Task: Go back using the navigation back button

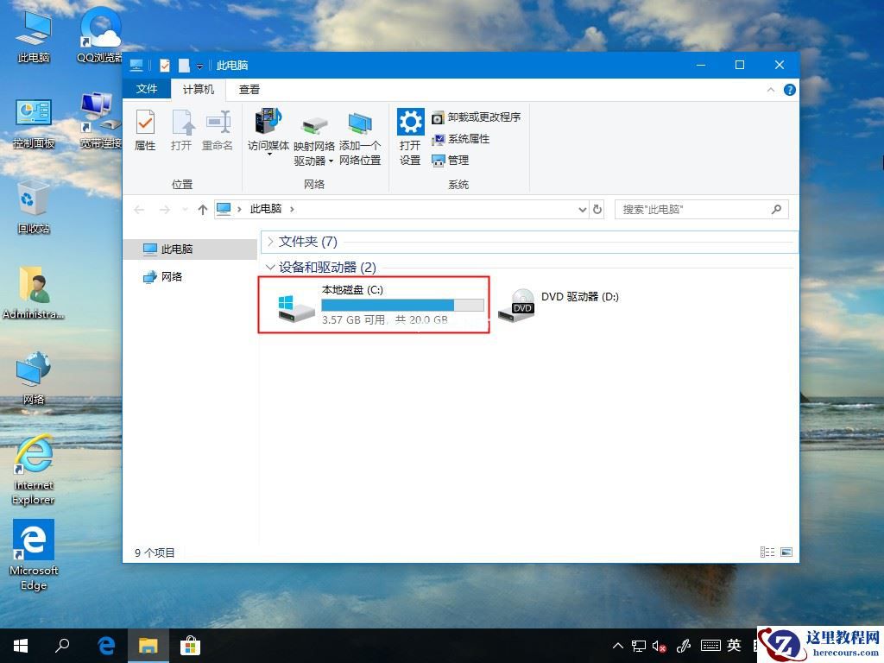Action: click(x=139, y=209)
